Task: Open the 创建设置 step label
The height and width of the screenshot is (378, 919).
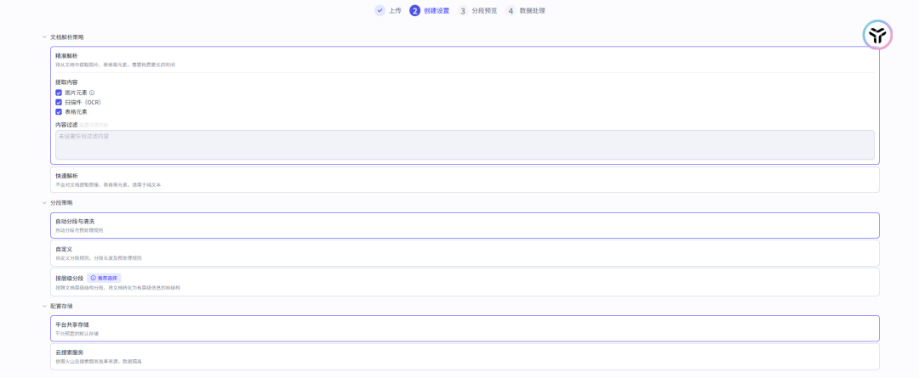Action: tap(437, 10)
